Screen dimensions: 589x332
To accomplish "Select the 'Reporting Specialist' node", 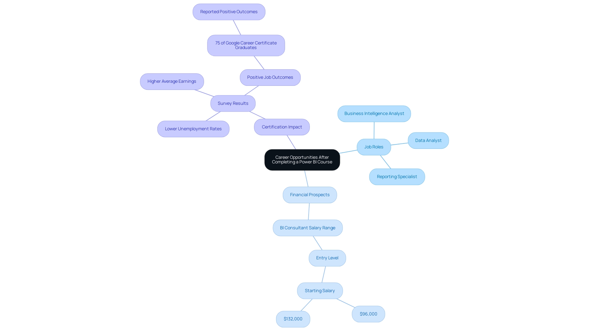I will pyautogui.click(x=397, y=176).
